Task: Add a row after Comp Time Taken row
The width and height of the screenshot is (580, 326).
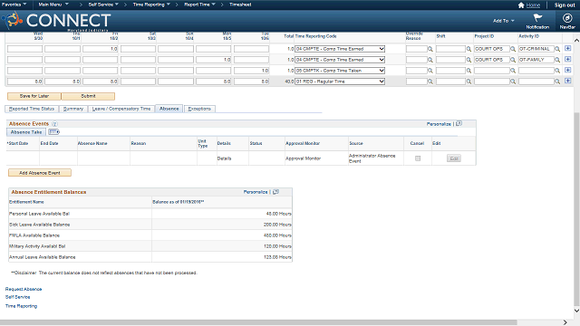Action: pos(568,70)
